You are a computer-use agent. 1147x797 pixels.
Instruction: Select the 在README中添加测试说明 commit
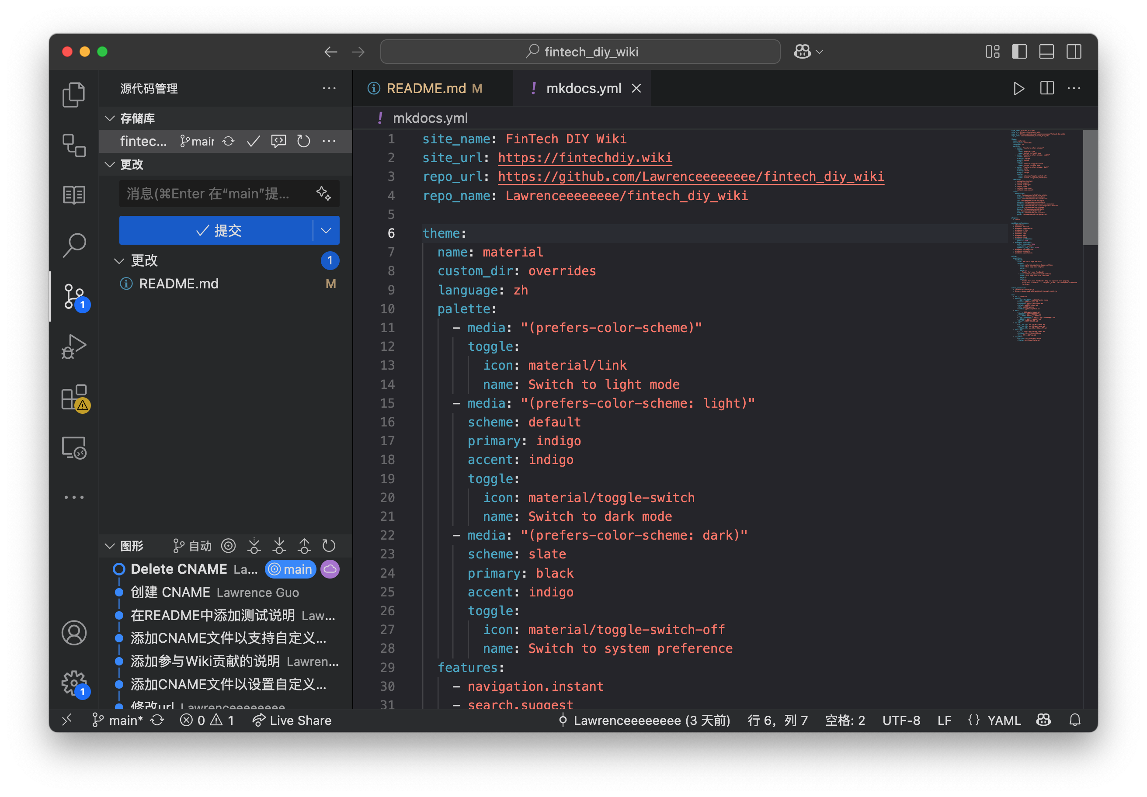click(x=226, y=615)
